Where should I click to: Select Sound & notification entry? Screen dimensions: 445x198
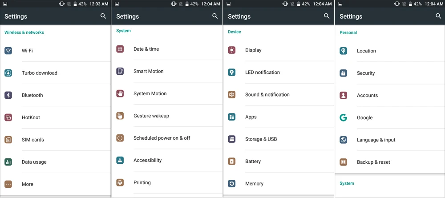[x=279, y=95]
